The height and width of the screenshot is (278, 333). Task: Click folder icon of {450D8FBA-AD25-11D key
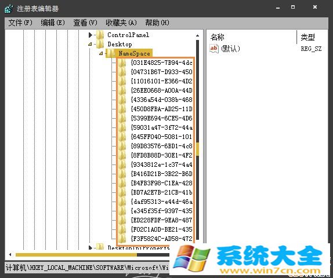point(122,109)
